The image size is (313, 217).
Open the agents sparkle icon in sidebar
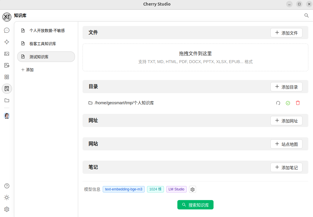point(7,42)
